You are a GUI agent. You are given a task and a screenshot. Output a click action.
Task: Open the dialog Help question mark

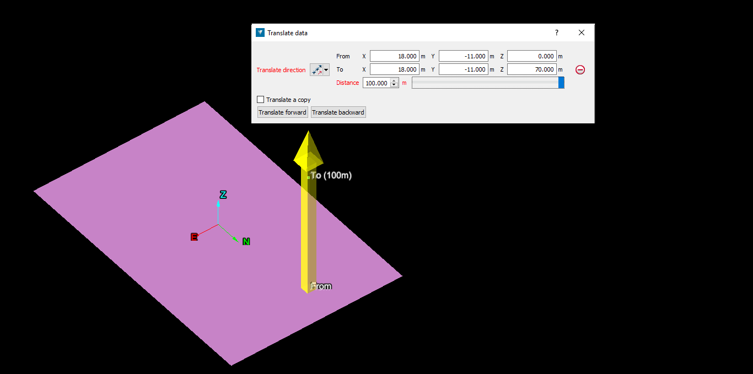pos(556,32)
